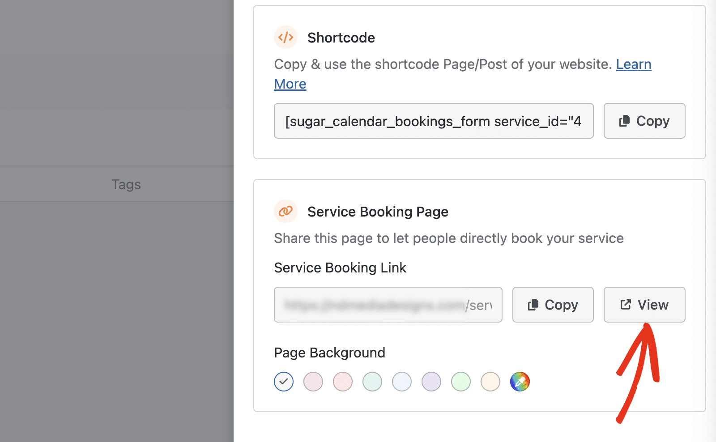Click the Page Background label
716x442 pixels.
click(329, 353)
